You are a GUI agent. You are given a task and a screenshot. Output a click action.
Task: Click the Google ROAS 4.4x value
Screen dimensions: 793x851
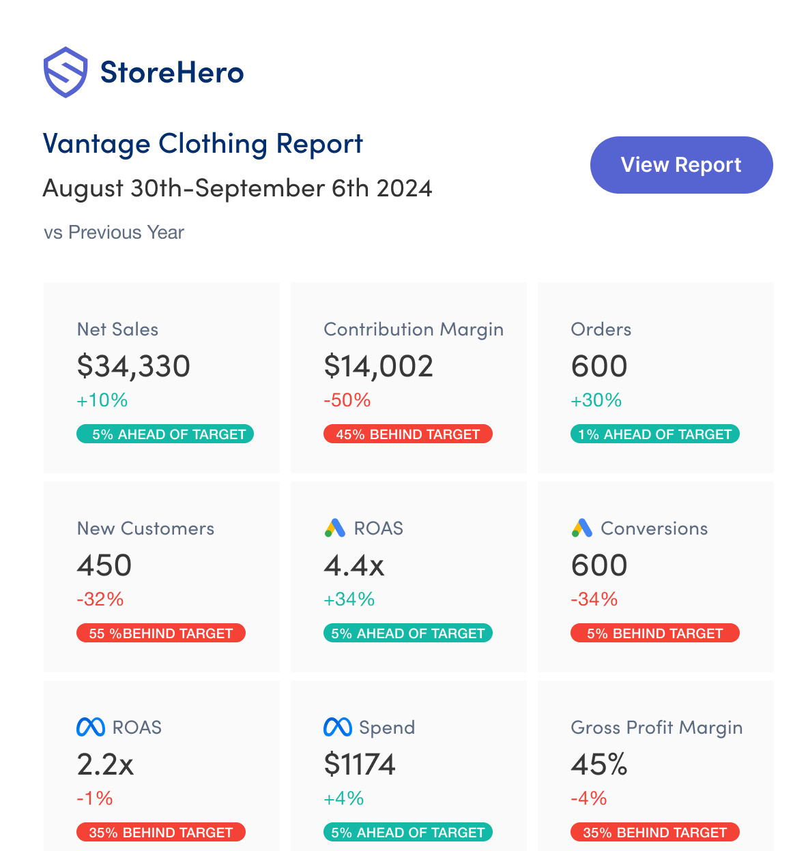[354, 565]
